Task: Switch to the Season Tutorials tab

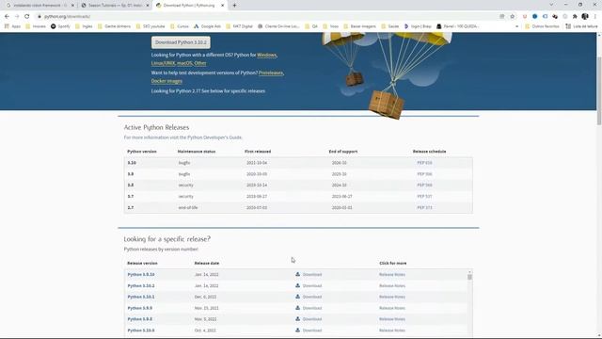Action: 115,6
